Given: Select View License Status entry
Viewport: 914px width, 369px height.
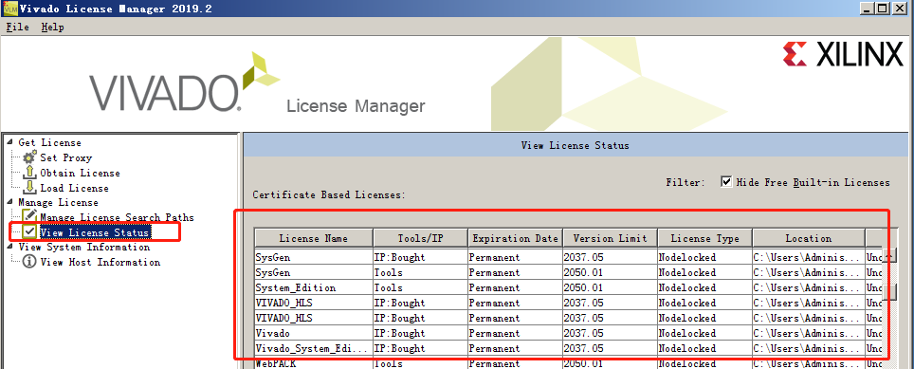Looking at the screenshot, I should (96, 232).
